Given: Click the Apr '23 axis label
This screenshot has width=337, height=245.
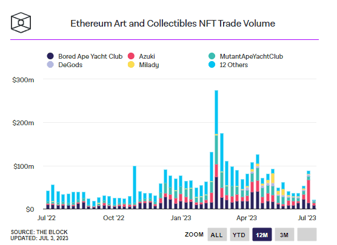Looking at the screenshot, I should (247, 218).
